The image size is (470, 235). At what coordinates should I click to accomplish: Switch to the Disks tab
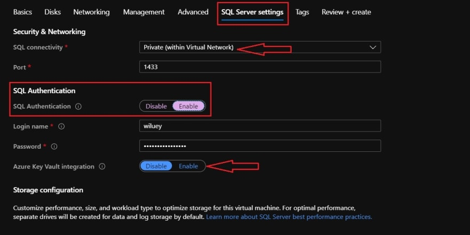coord(52,12)
